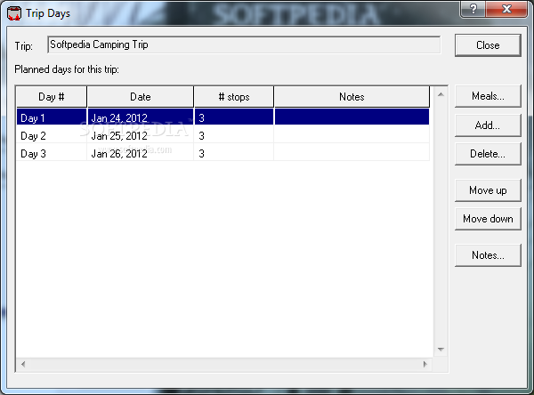Click the Jan 26, 2012 date cell

point(141,154)
